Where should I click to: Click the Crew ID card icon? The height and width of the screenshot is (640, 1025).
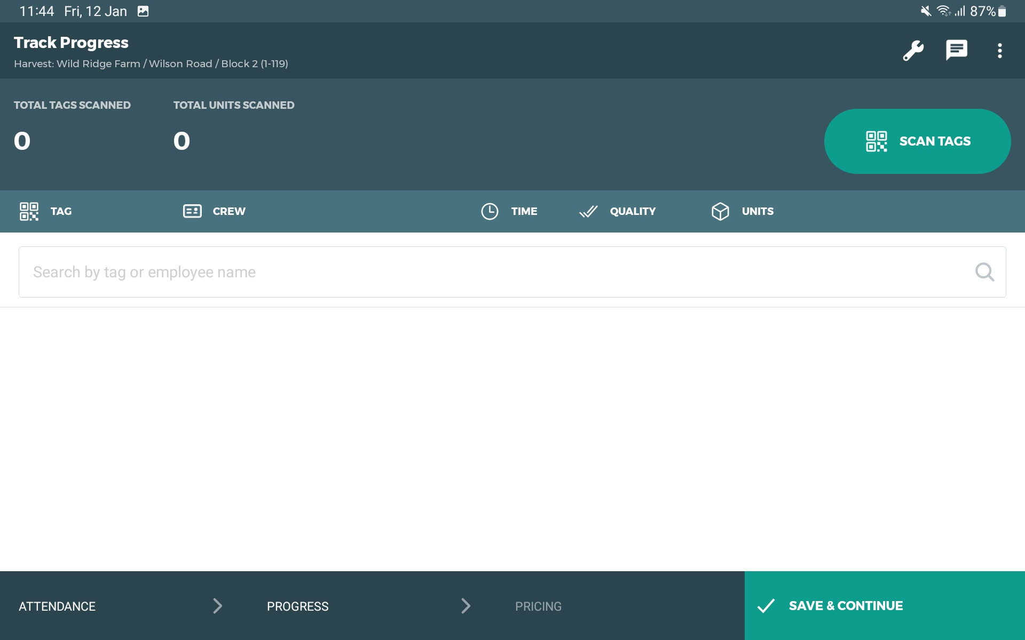[192, 211]
